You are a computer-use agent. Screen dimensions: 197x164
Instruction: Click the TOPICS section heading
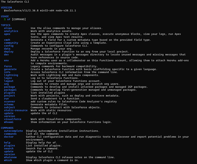pyautogui.click(x=6, y=25)
